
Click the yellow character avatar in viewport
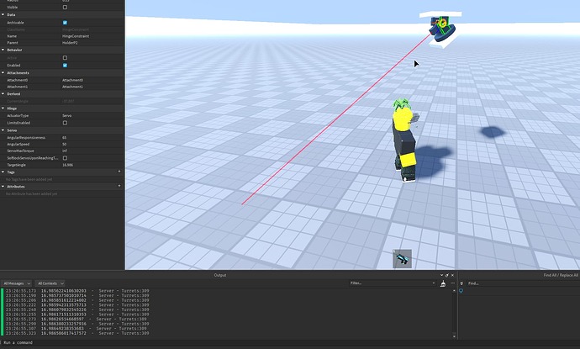point(404,140)
